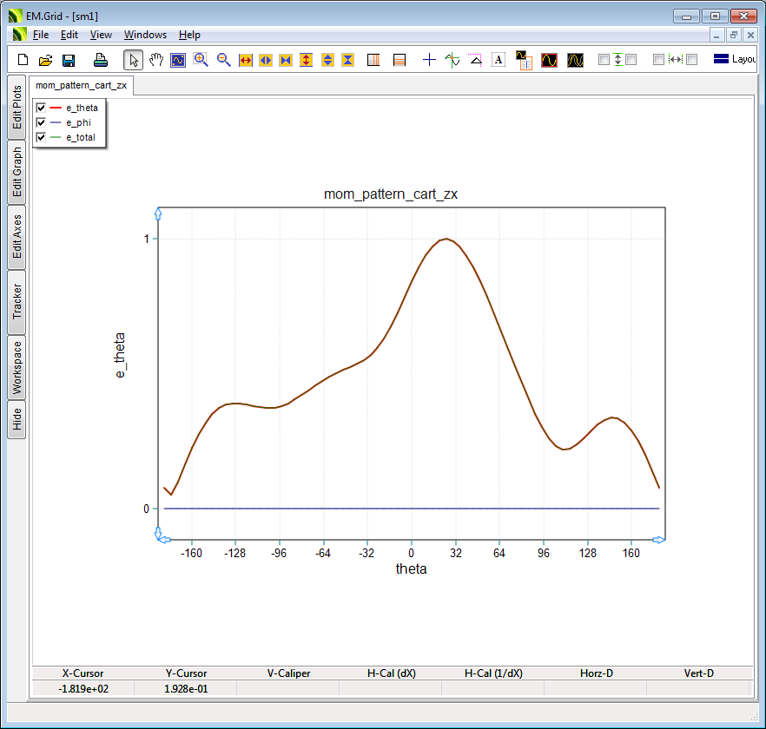Expand the Edit Plots side panel
This screenshot has width=766, height=729.
[x=17, y=107]
